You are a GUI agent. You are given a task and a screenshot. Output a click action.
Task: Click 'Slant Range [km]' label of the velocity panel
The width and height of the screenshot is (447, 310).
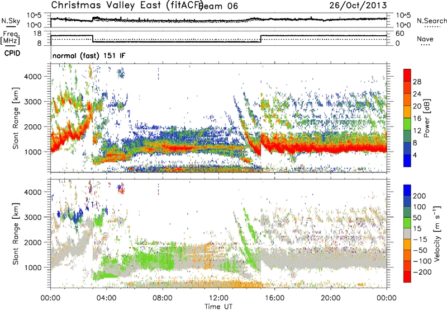[x=16, y=234]
